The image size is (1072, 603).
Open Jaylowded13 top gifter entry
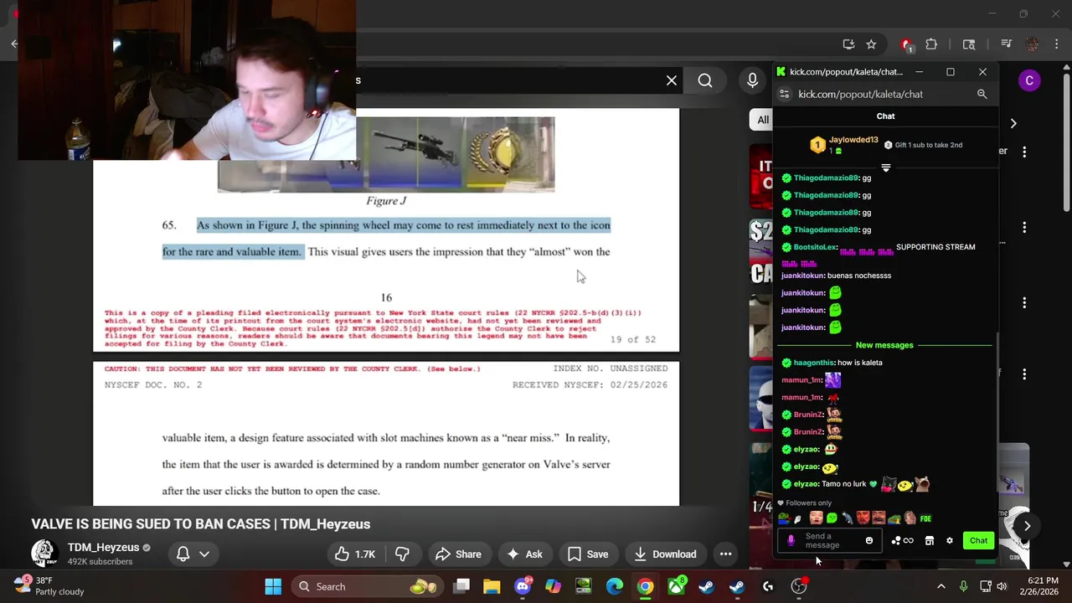click(x=844, y=145)
